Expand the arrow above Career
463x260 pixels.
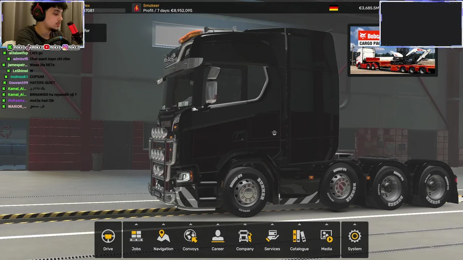pyautogui.click(x=218, y=224)
